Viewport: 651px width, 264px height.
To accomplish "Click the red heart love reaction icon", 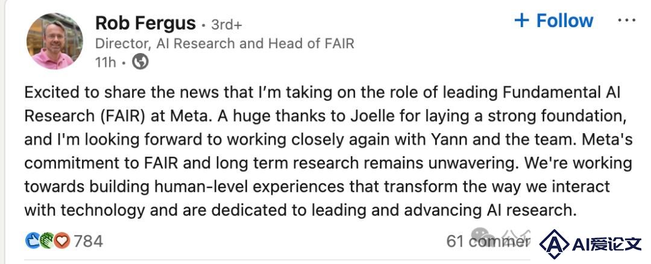I will [62, 240].
